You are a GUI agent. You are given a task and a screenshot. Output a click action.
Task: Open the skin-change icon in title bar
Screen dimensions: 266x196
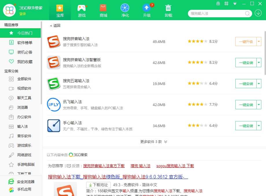[226, 3]
